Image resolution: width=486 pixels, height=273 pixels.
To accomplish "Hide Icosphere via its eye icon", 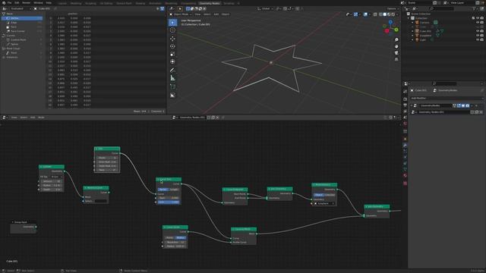I will (478, 36).
